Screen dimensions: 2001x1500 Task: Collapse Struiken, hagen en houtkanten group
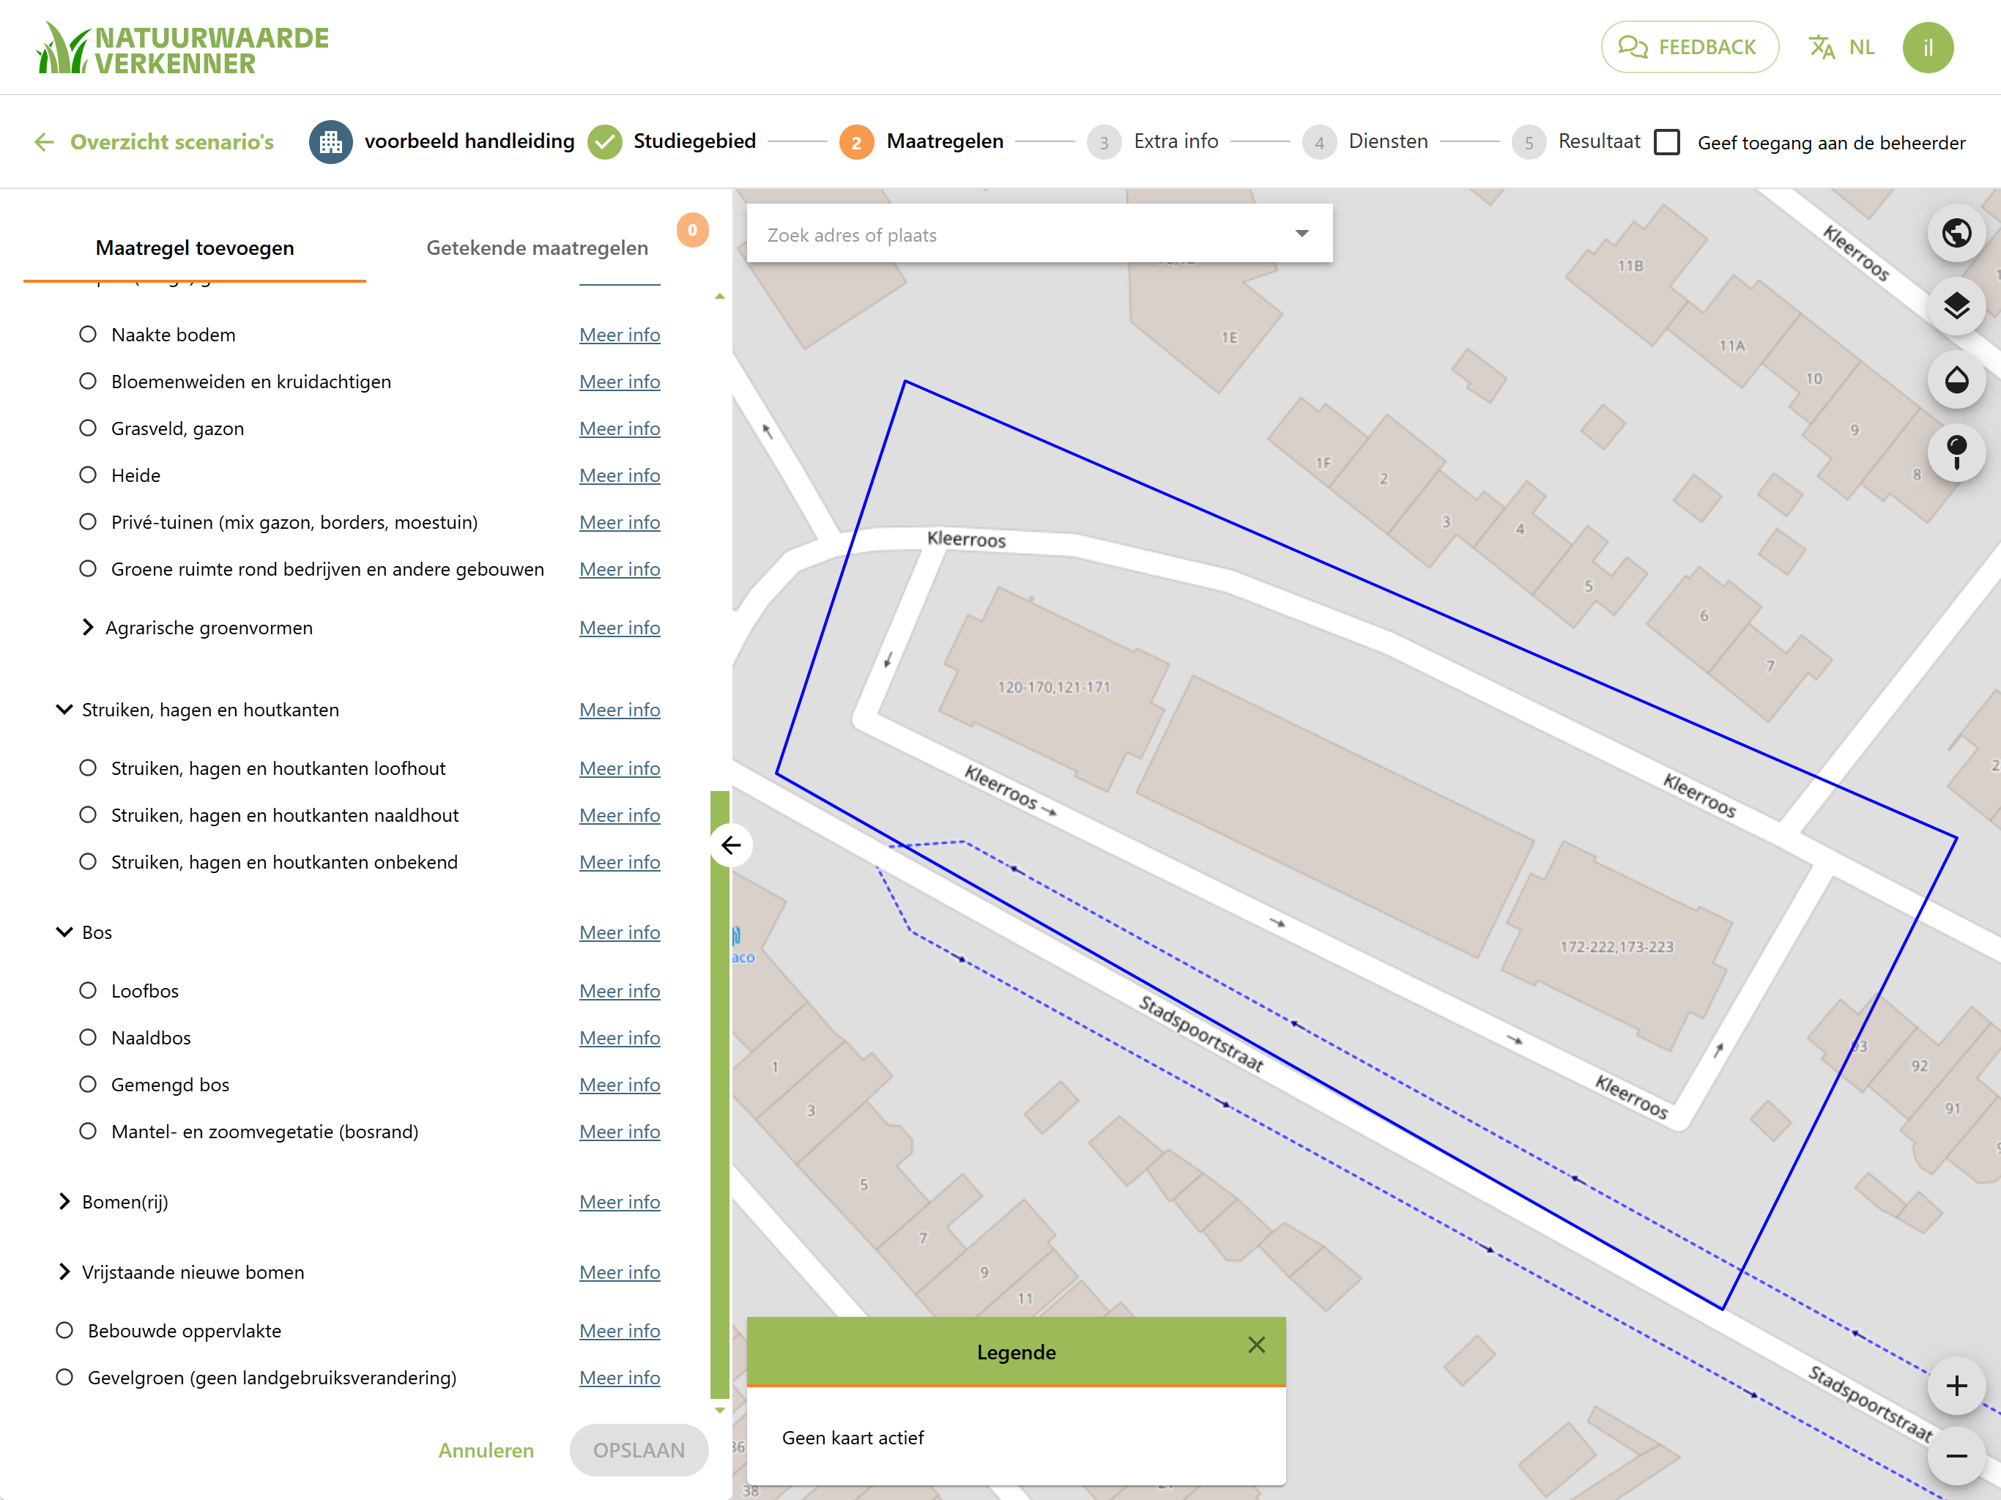click(x=64, y=709)
